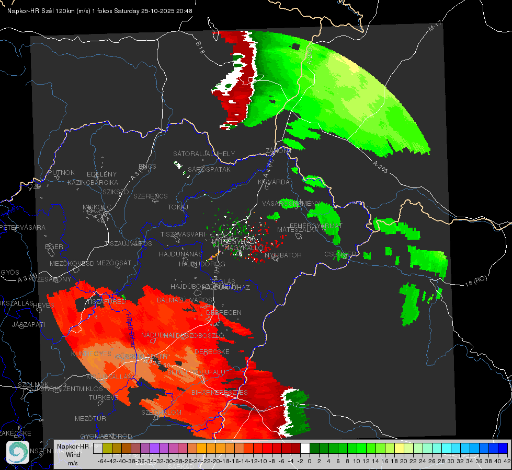This screenshot has height=470, width=512.
Task: Click the ZÁHONY town label
Action: (x=279, y=151)
